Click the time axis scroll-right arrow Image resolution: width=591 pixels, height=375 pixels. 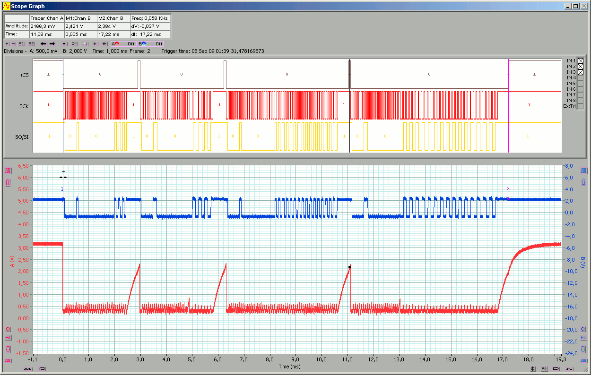(x=556, y=369)
